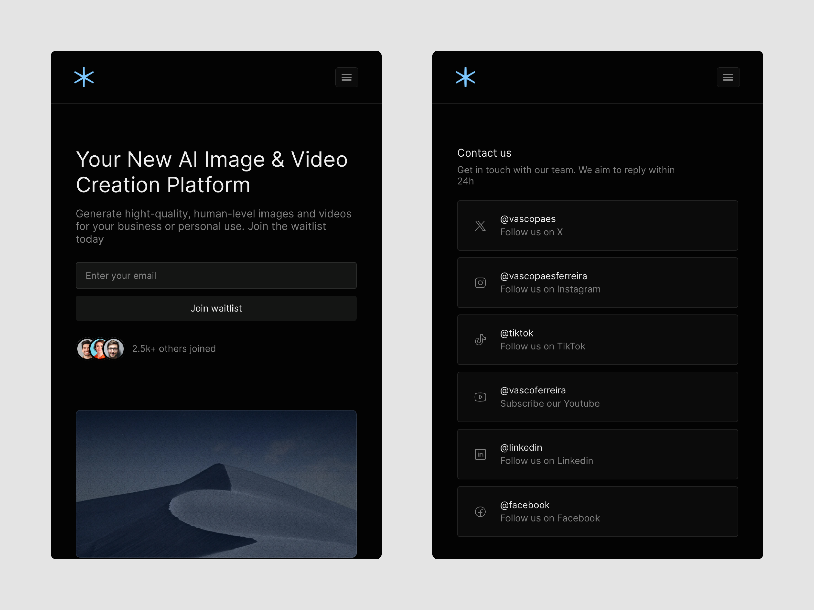Click the LinkedIn icon beside @linkedin
Screen dimensions: 814x610
(480, 454)
